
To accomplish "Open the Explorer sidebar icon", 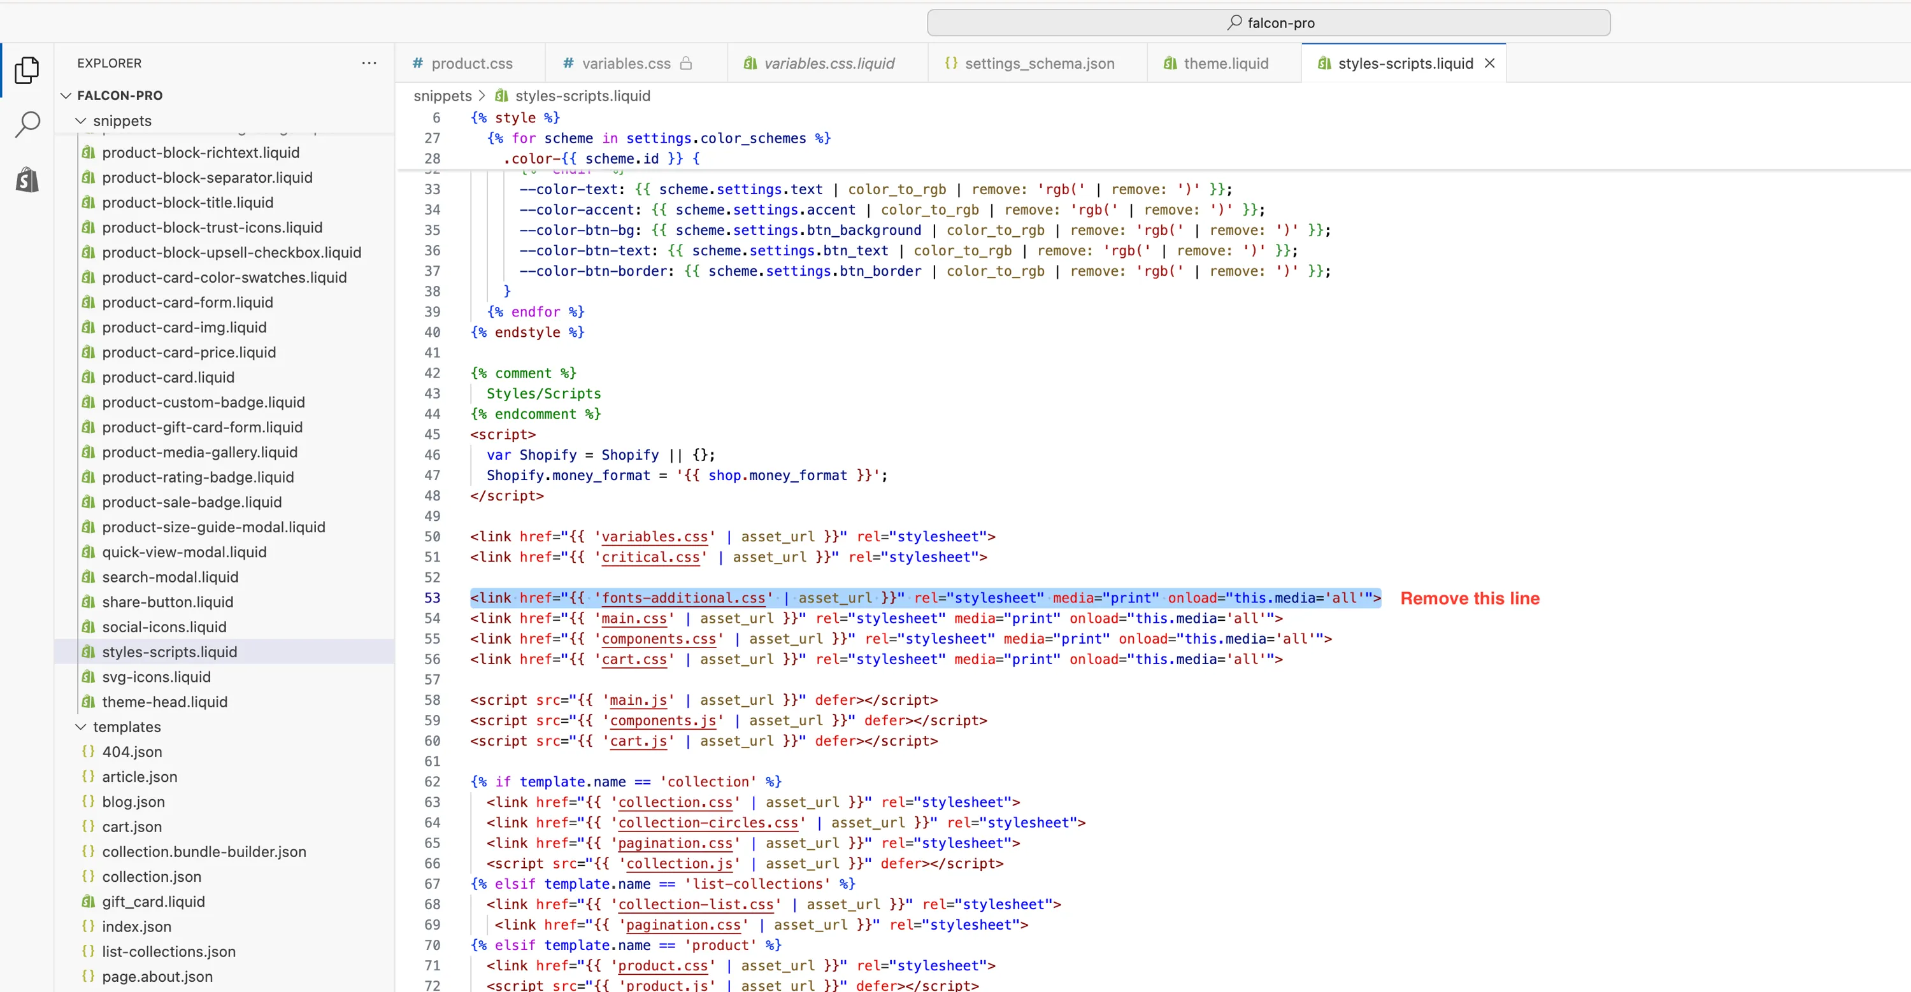I will [27, 69].
